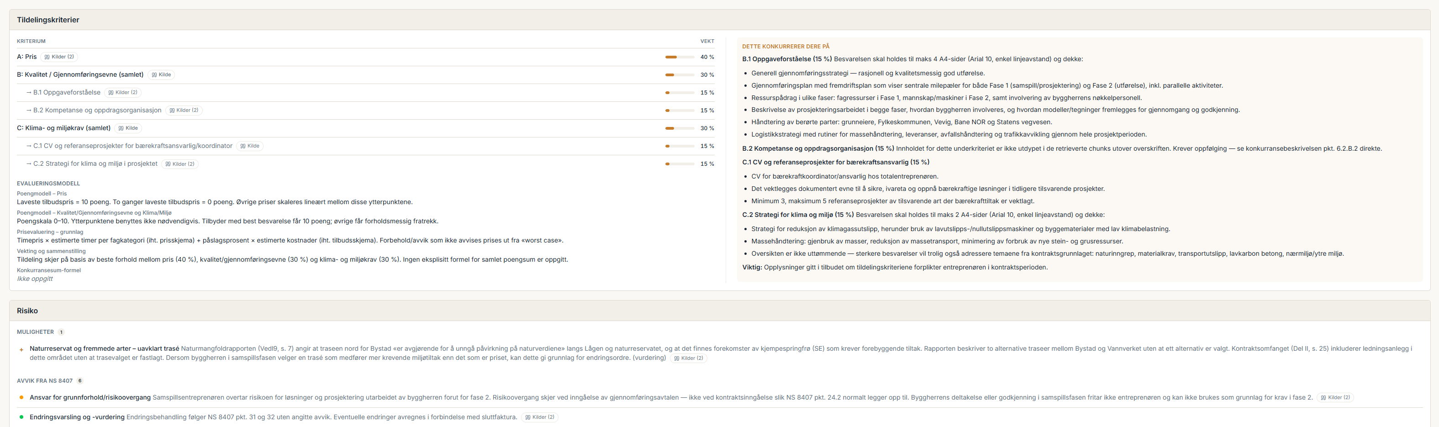
Task: Click the KRITERIUM column header
Action: [31, 42]
